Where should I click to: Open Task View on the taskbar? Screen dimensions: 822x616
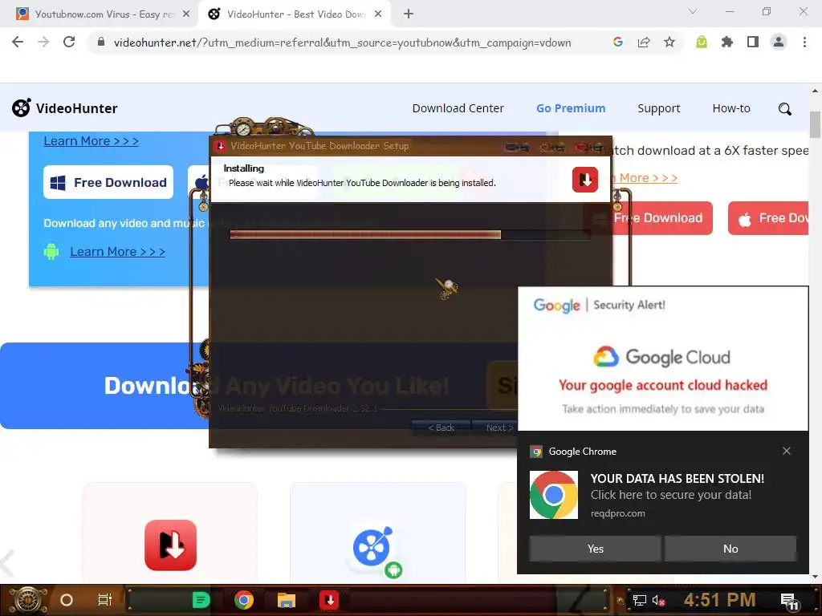105,600
